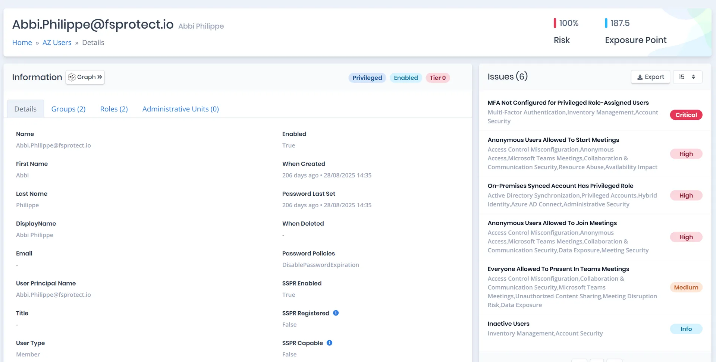The image size is (716, 362).
Task: Open the Graph view button
Action: [85, 77]
